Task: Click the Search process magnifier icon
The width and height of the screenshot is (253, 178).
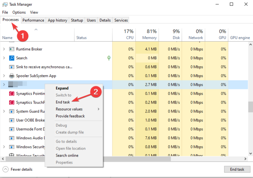Action: click(x=12, y=58)
